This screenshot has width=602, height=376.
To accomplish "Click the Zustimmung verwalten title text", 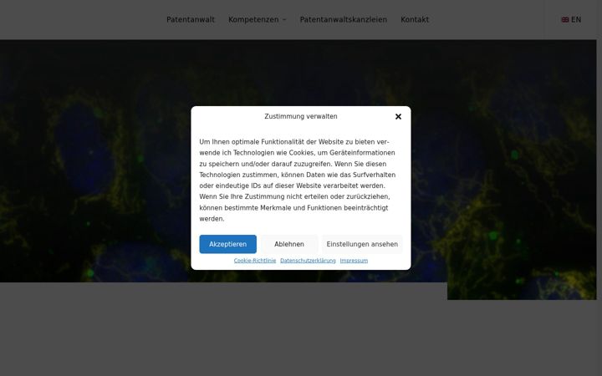I will pyautogui.click(x=301, y=116).
